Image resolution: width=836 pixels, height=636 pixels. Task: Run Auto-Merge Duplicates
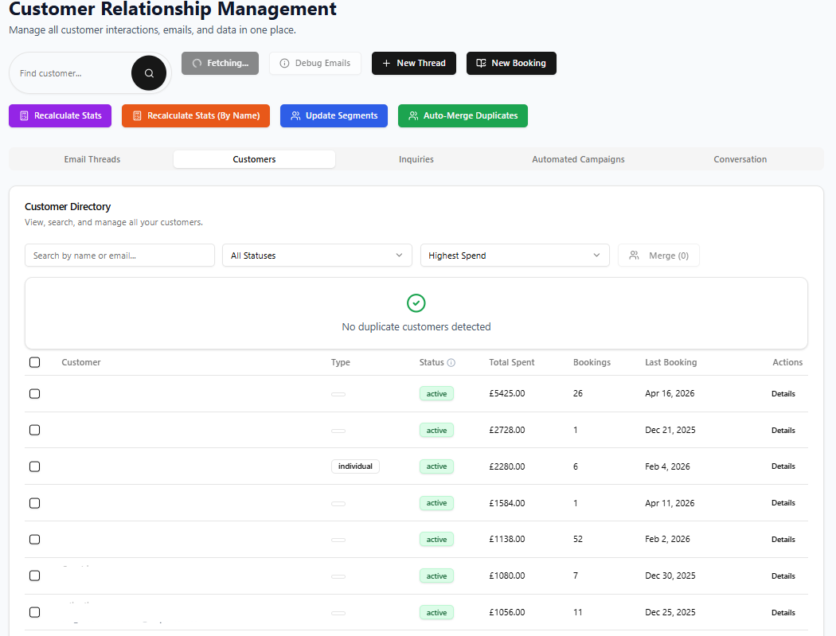tap(463, 115)
